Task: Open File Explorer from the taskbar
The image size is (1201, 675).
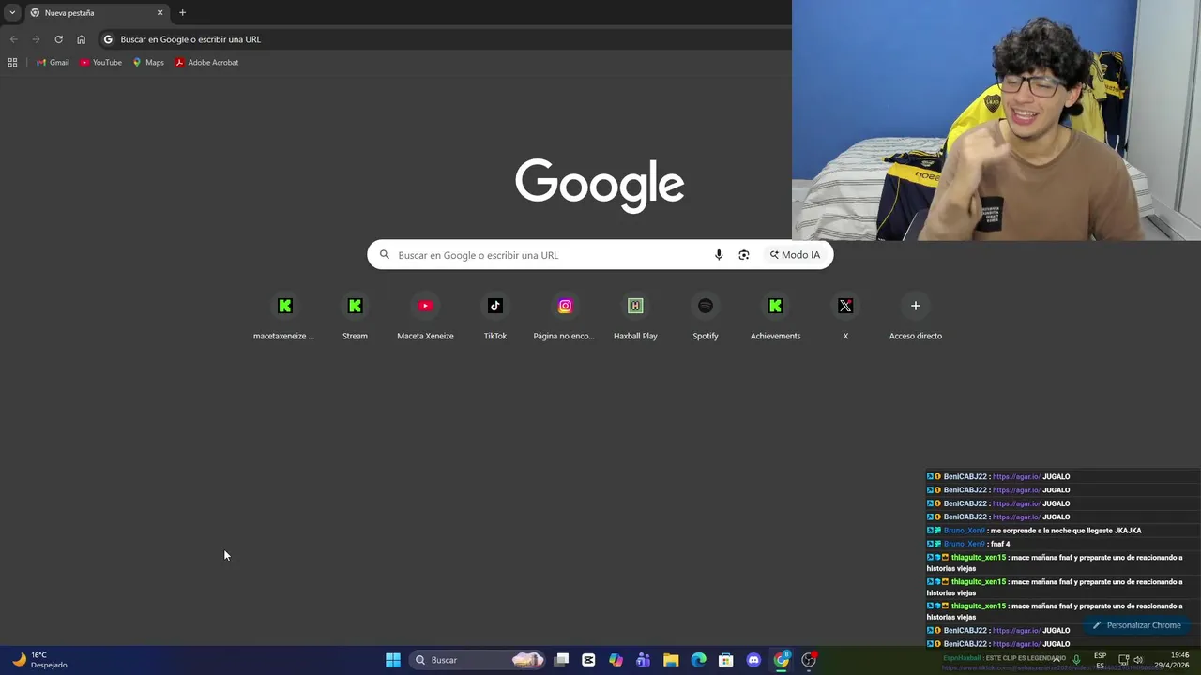Action: tap(671, 660)
